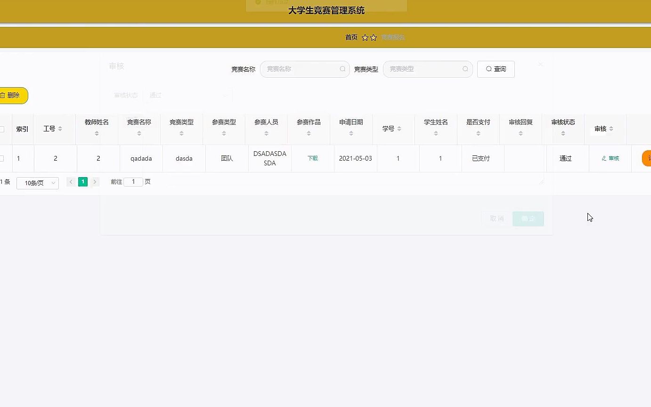Sort table by 参赛类型 column arrows
Viewport: 651px width, 407px height.
224,133
